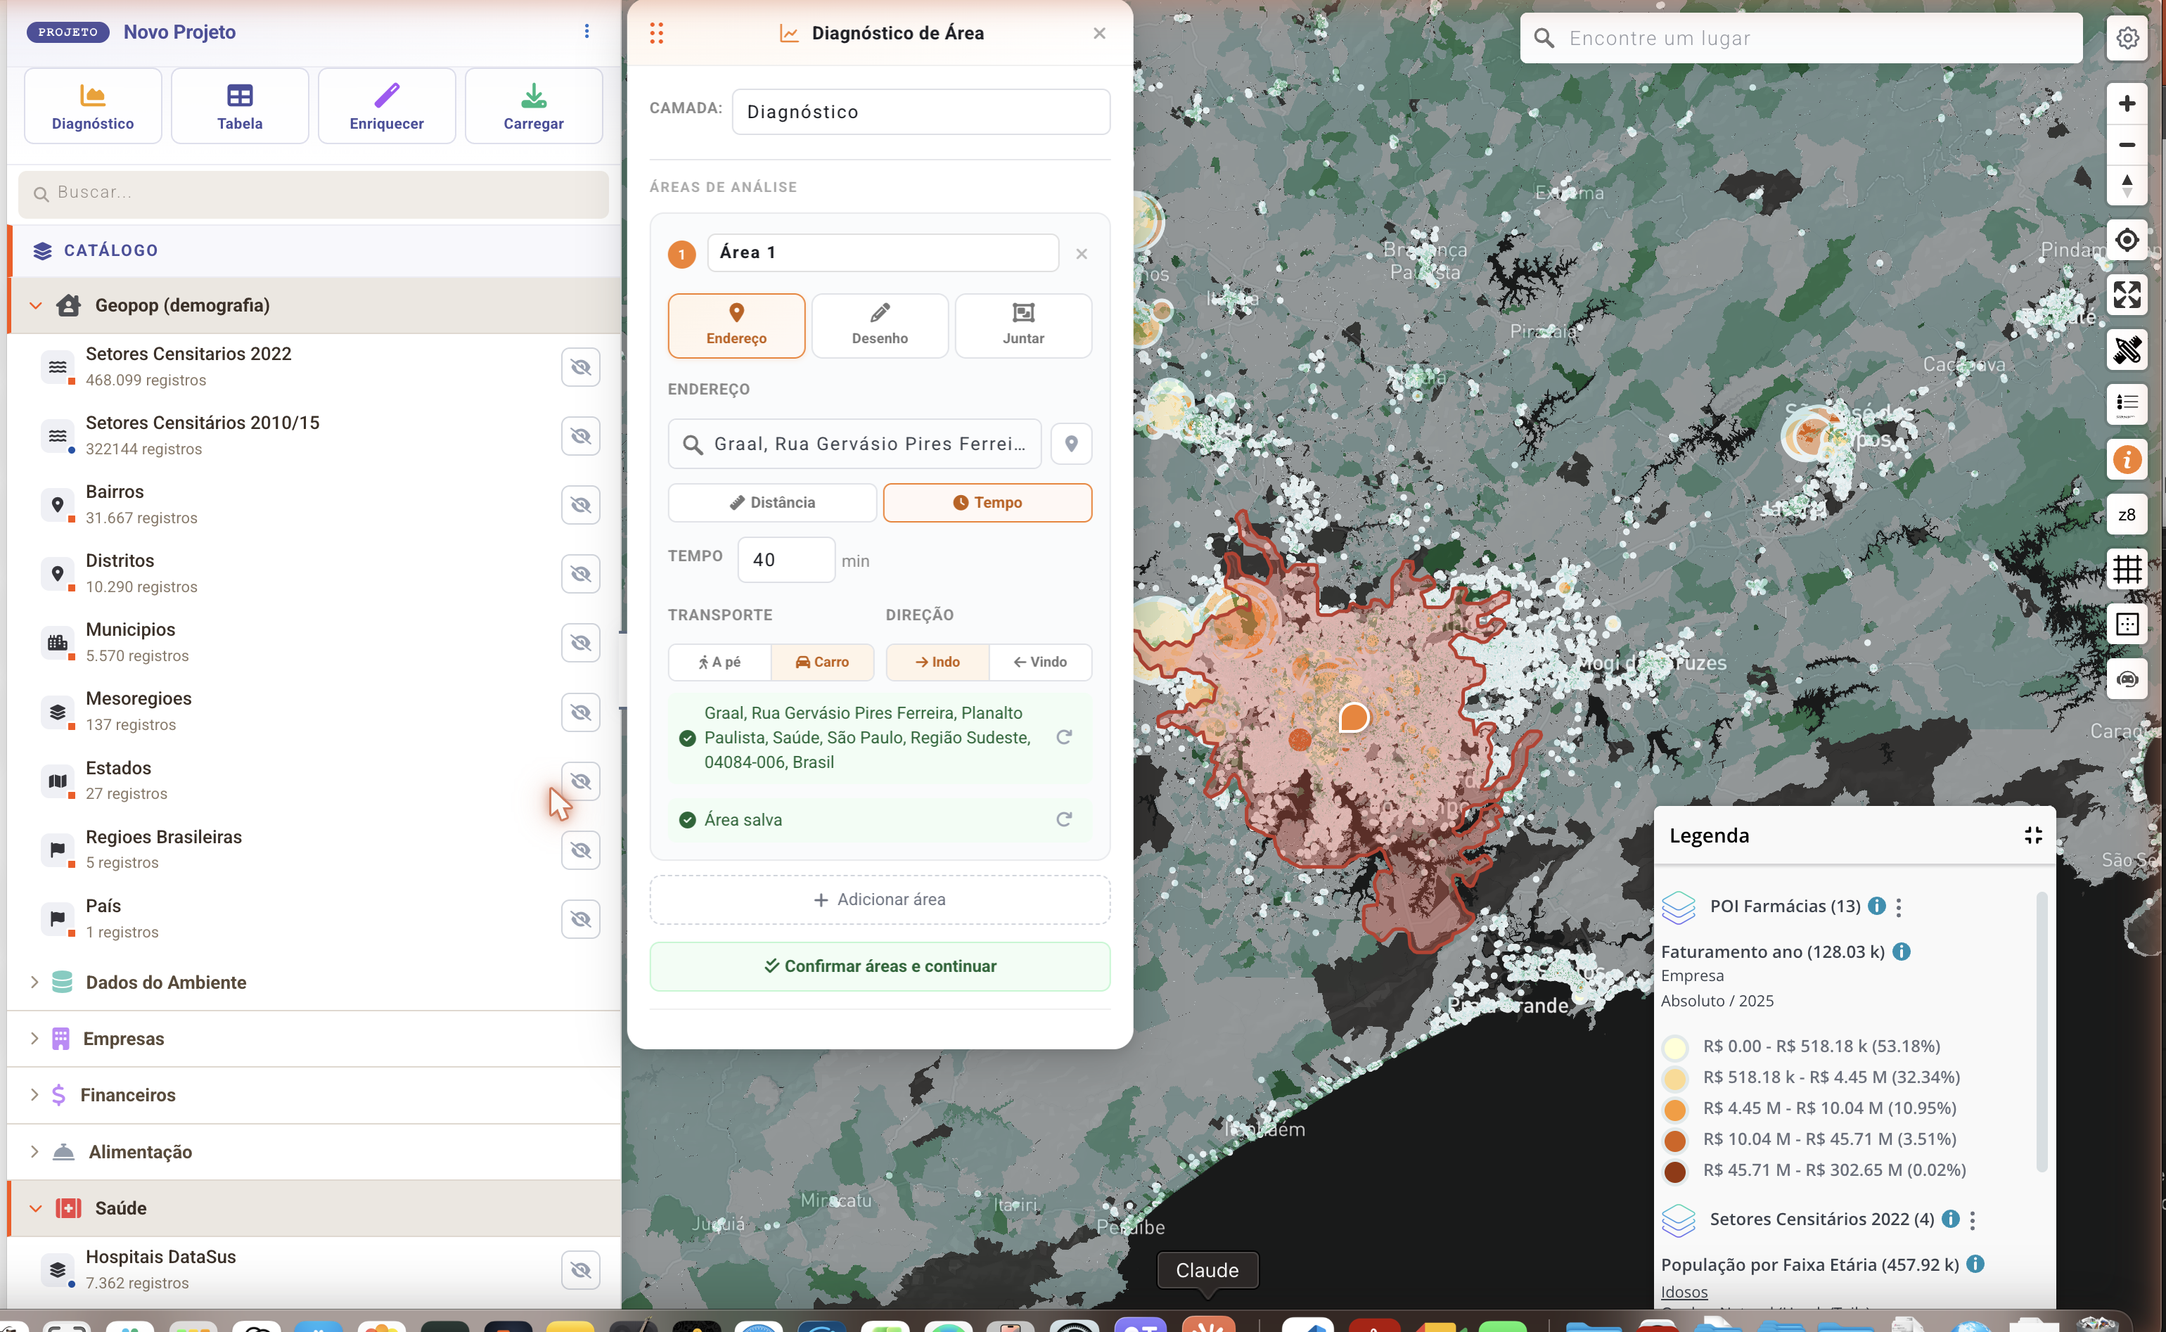Enter fullscreen map with expand-arrows icon
Image resolution: width=2166 pixels, height=1332 pixels.
pyautogui.click(x=2127, y=295)
